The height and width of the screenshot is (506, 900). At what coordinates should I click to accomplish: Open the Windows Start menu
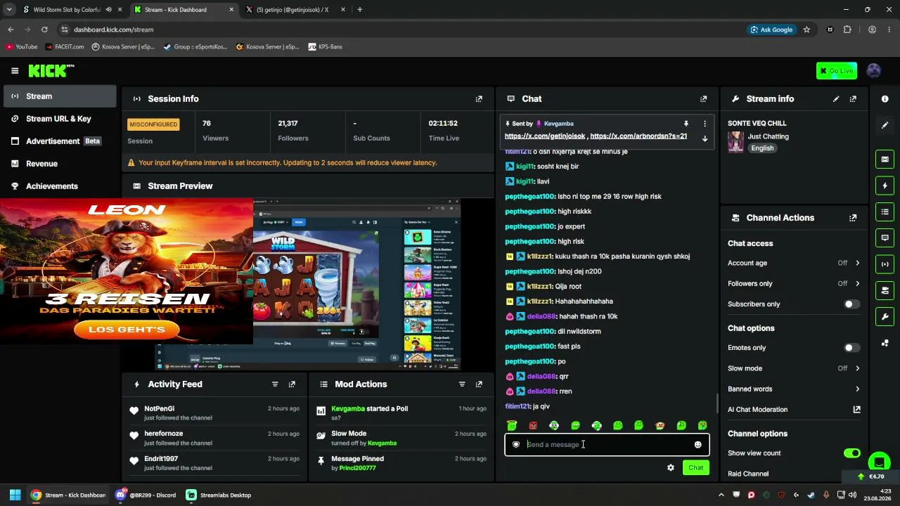15,495
